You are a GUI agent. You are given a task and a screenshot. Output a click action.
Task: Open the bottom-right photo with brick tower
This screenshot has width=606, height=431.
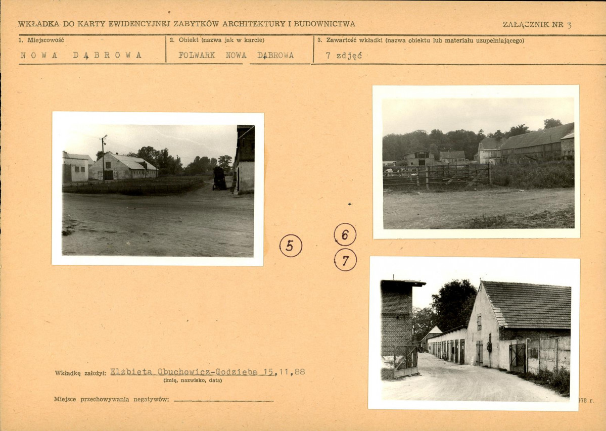click(x=475, y=333)
